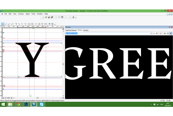
Task: Click the New document icon
Action: pyautogui.click(x=43, y=17)
